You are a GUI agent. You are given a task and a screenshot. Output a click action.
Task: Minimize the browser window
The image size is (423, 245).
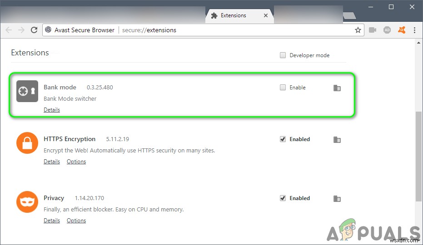[371, 7]
